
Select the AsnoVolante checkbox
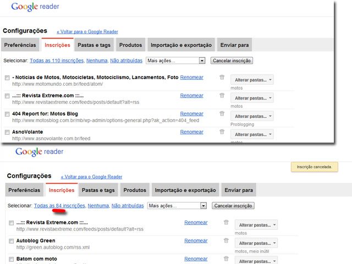7,132
